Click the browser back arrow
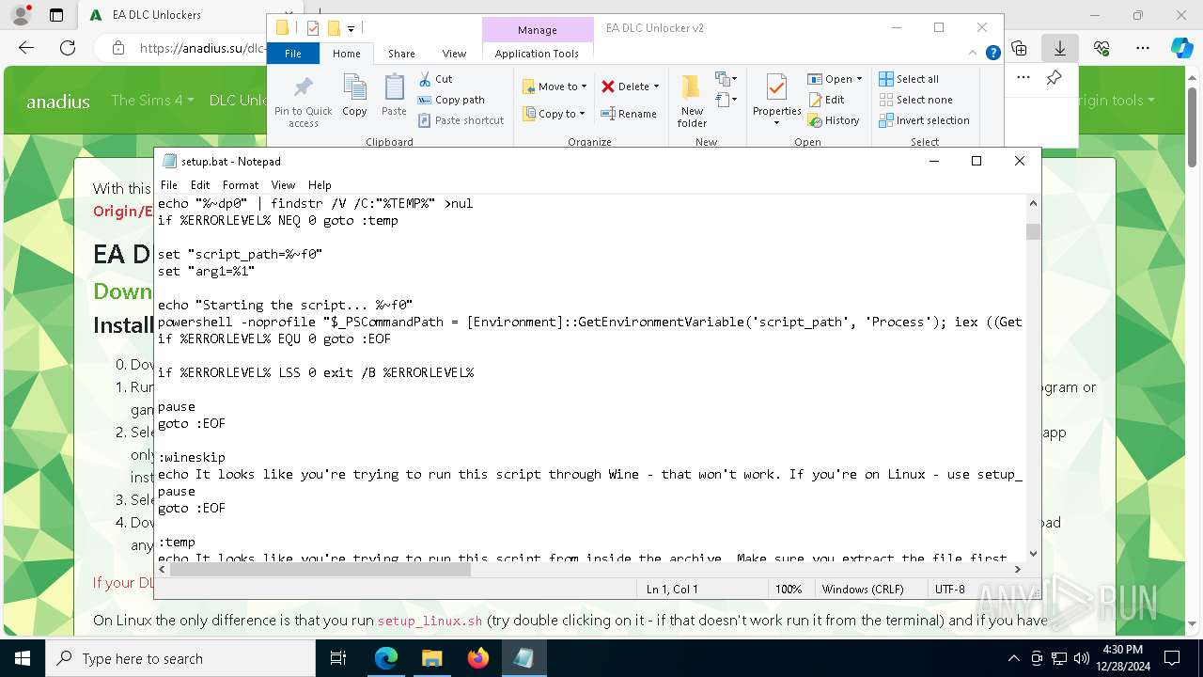Viewport: 1203px width, 677px height. tap(26, 48)
